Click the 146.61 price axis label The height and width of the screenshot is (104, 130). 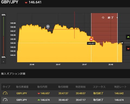(13, 55)
